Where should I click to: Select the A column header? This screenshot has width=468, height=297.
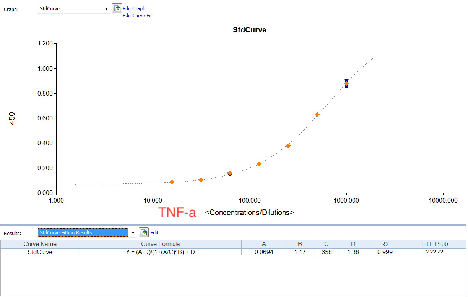click(x=264, y=244)
